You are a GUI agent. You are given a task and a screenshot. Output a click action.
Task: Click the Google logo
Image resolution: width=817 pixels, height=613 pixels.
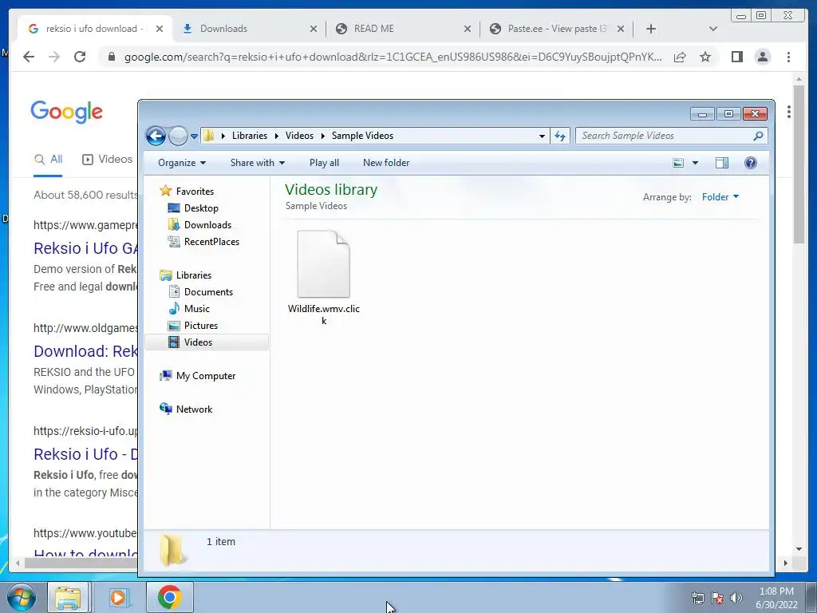coord(67,112)
